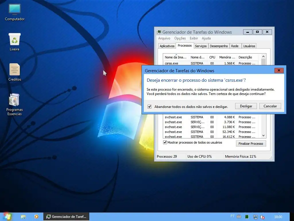Uncheck Mostrar processos de todos os usuários

(x=165, y=142)
